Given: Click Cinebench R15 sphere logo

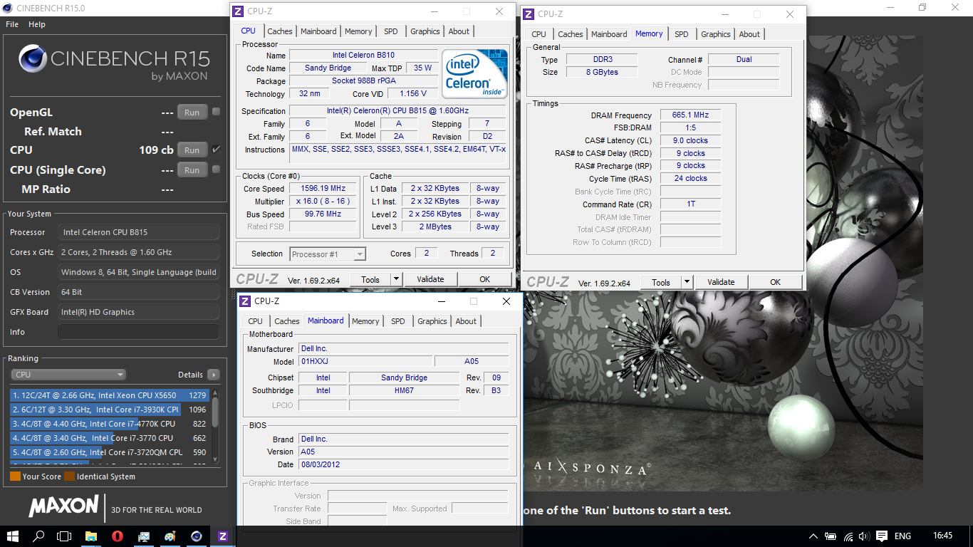Looking at the screenshot, I should point(32,60).
